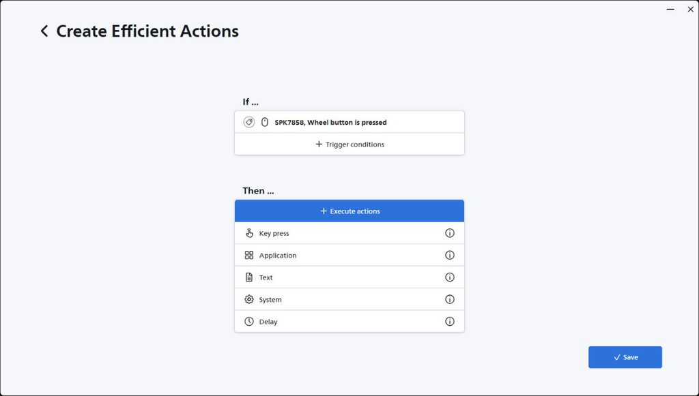Viewport: 699px width, 396px height.
Task: Click the mouse device icon in the trigger row
Action: pyautogui.click(x=264, y=122)
